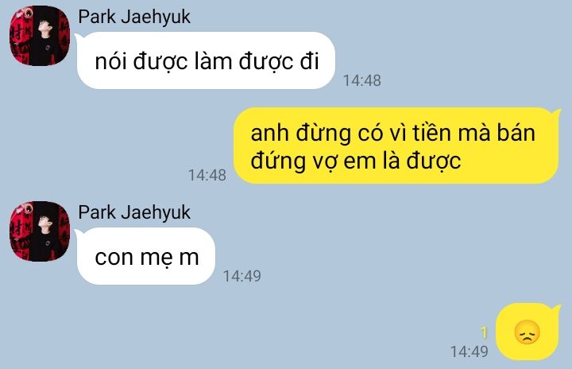Tap the unread count '1' indicator
The image size is (572, 369).
click(484, 333)
